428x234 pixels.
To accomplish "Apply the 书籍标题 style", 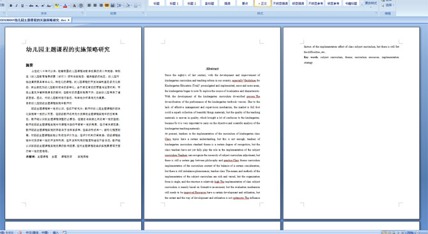I will [351, 3].
